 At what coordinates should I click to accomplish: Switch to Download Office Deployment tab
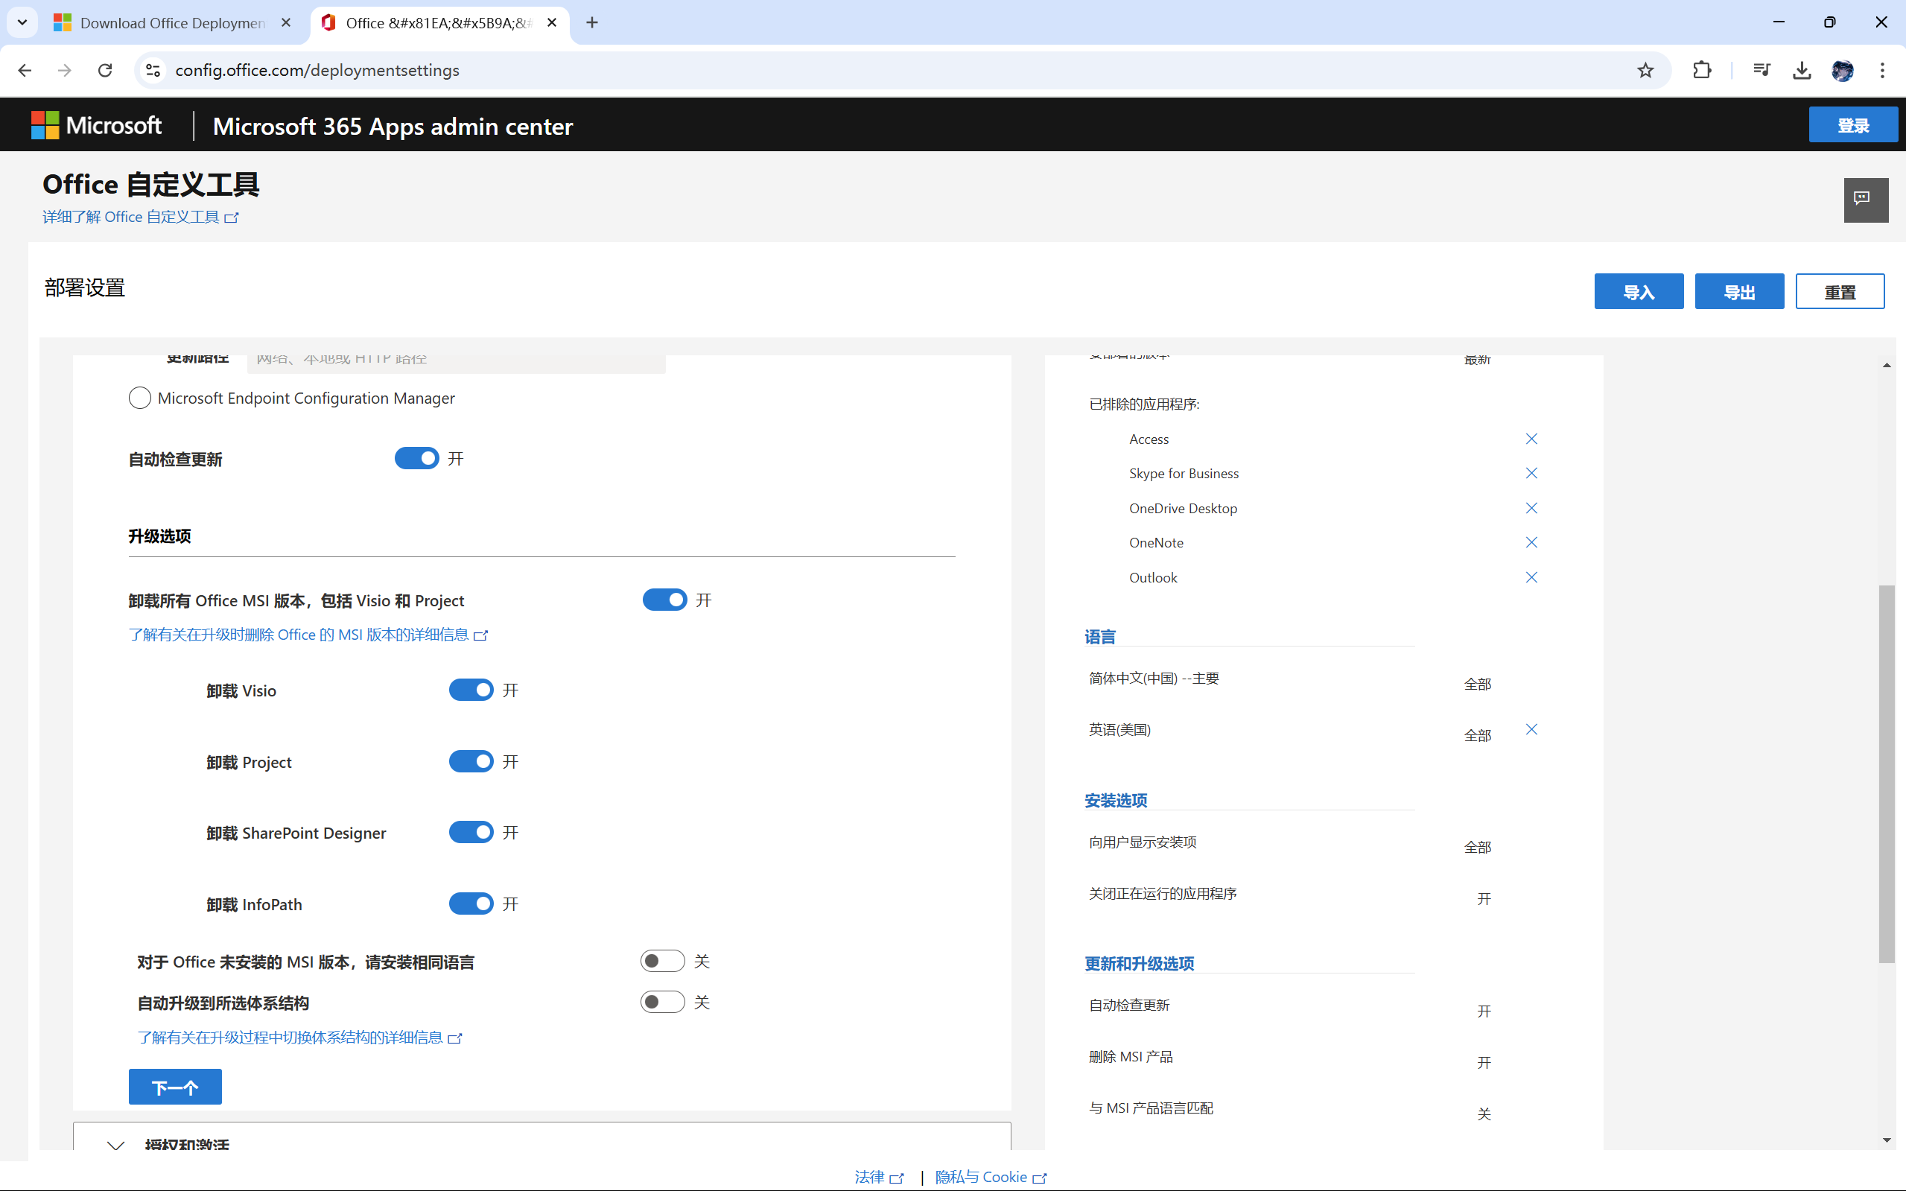[173, 23]
